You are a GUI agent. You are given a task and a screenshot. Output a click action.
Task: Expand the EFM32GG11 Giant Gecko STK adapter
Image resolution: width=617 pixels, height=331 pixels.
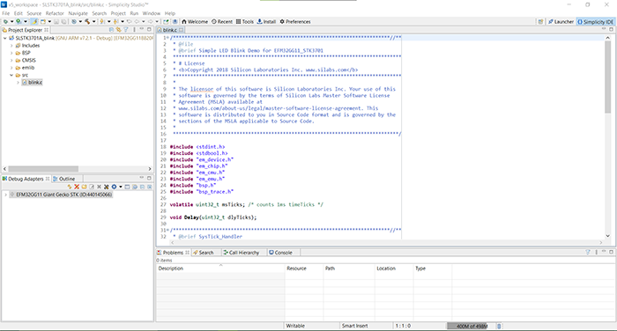(x=5, y=195)
